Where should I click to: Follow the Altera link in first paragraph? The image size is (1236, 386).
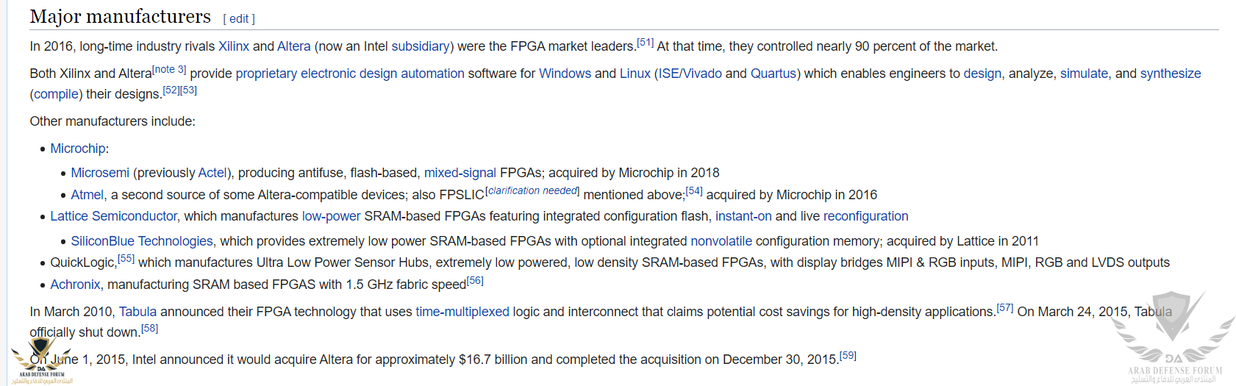click(x=293, y=46)
